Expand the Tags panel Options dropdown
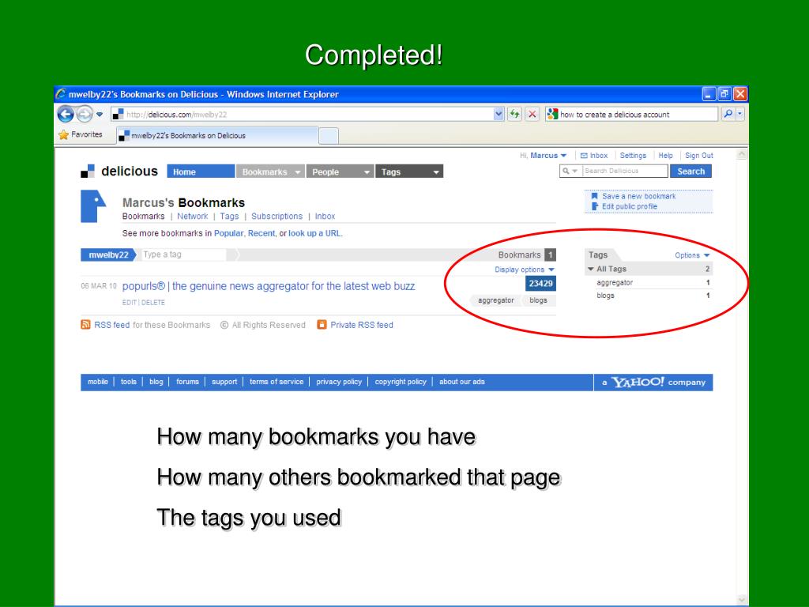The width and height of the screenshot is (809, 607). [692, 255]
